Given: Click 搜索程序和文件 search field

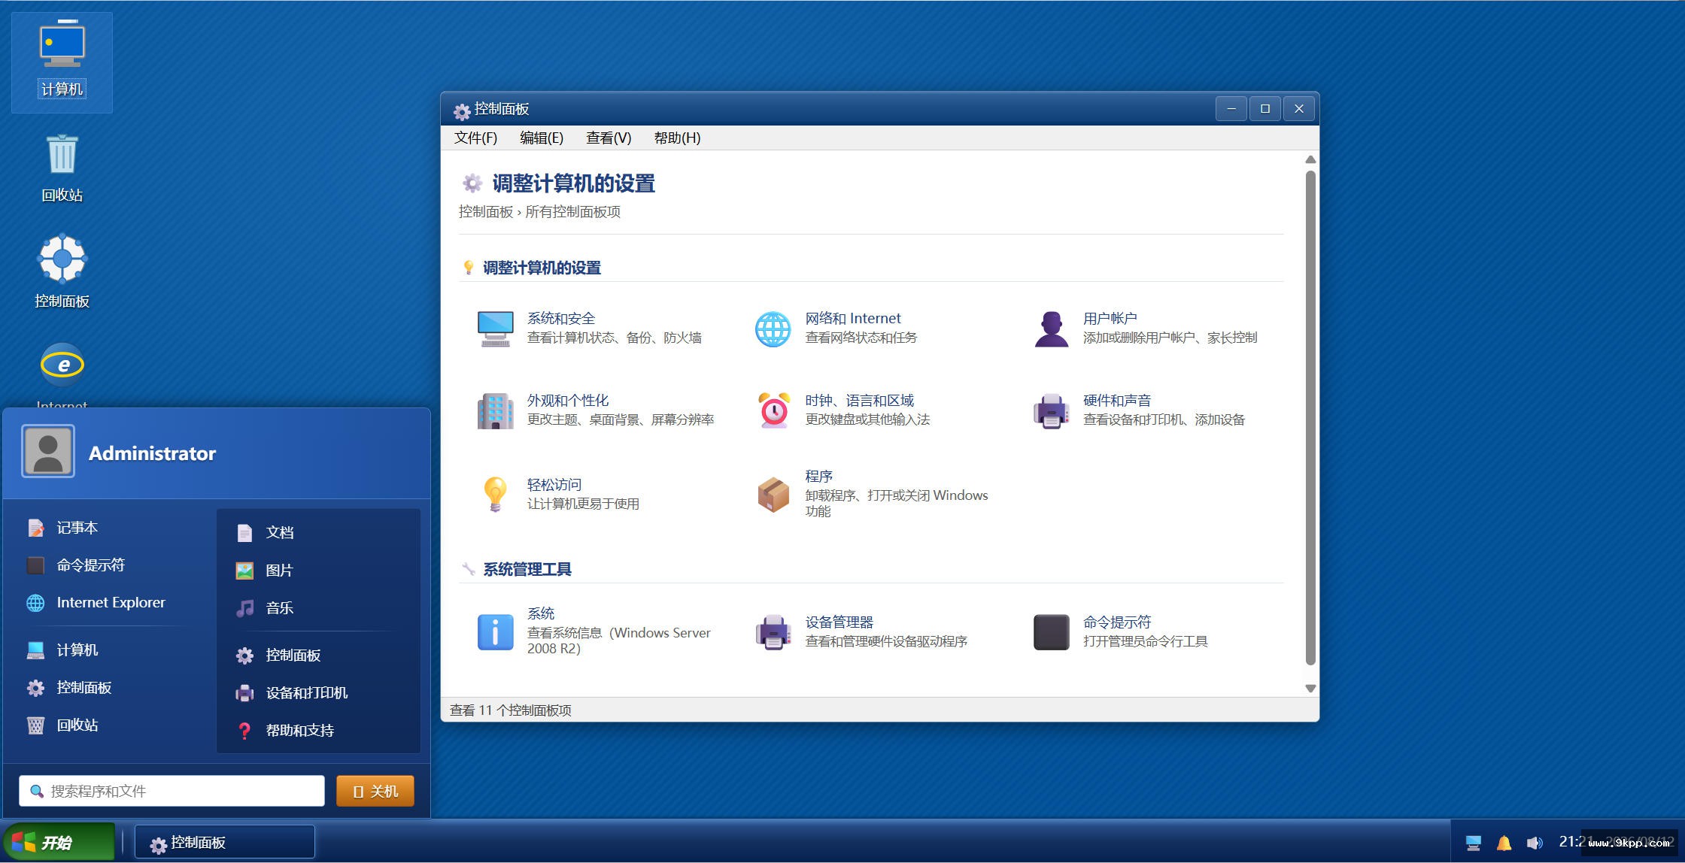Looking at the screenshot, I should (172, 791).
